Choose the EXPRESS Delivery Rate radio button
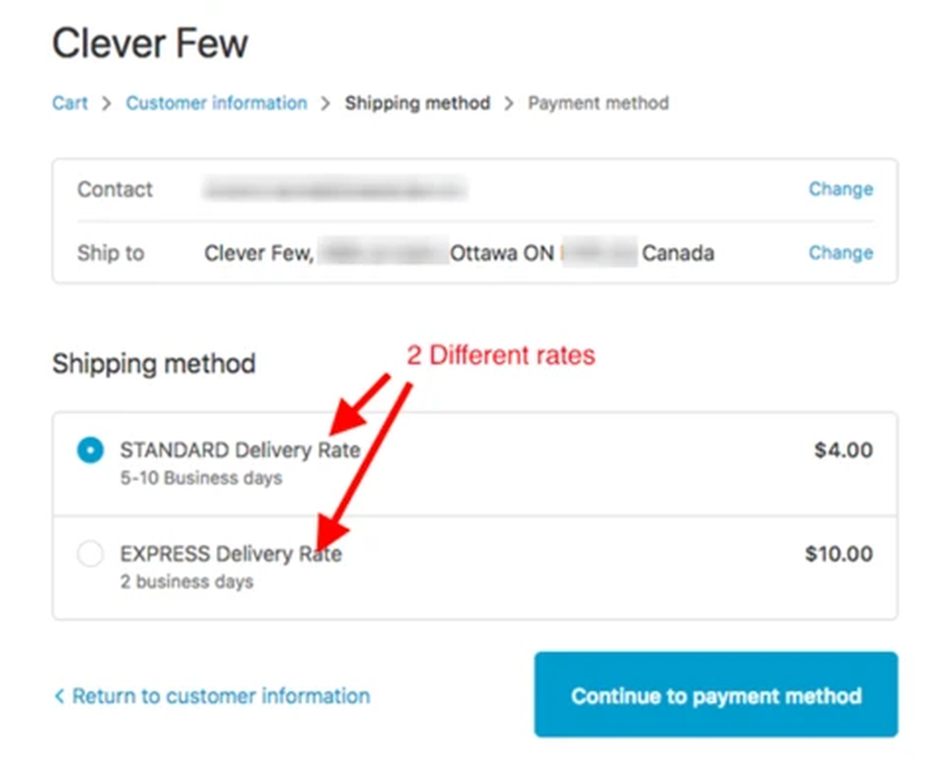 coord(90,555)
